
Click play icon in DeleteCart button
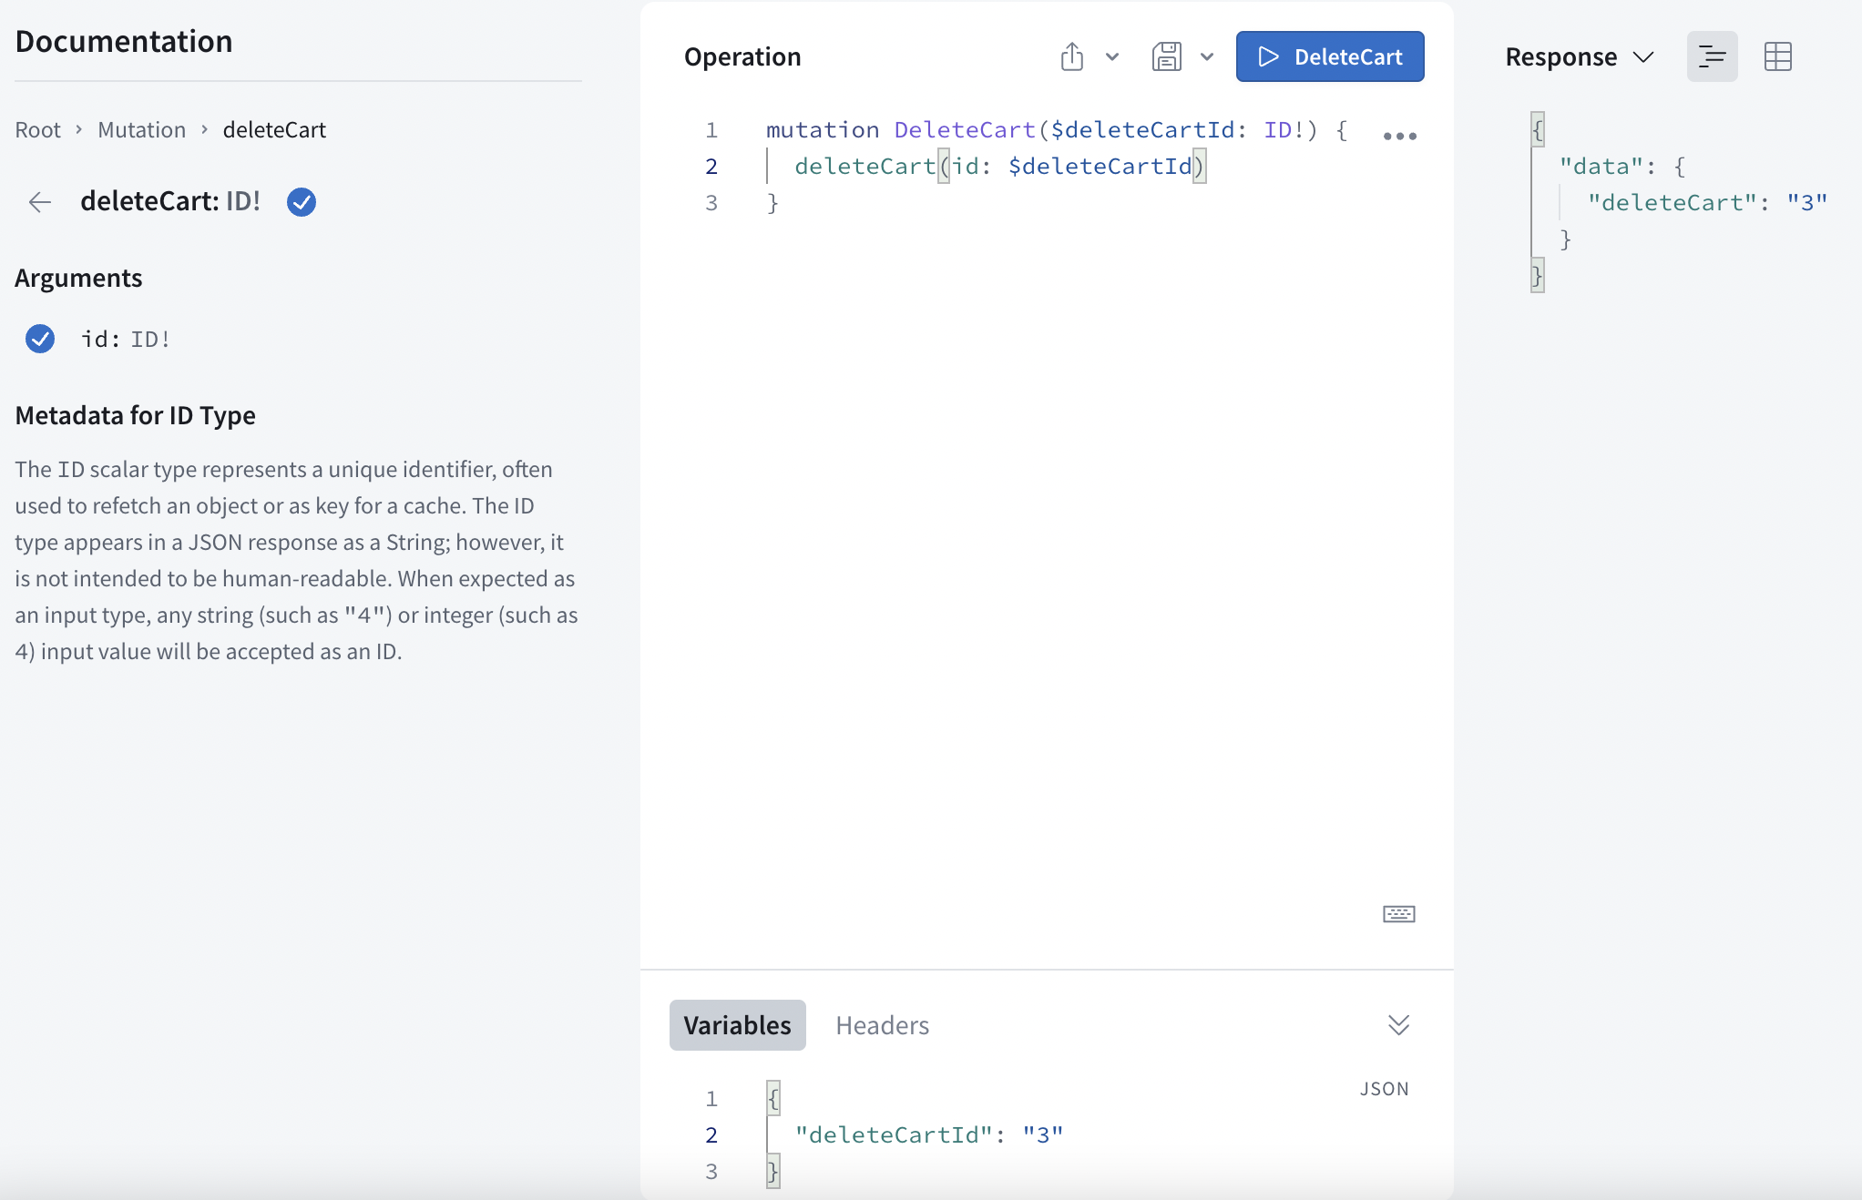[x=1268, y=56]
